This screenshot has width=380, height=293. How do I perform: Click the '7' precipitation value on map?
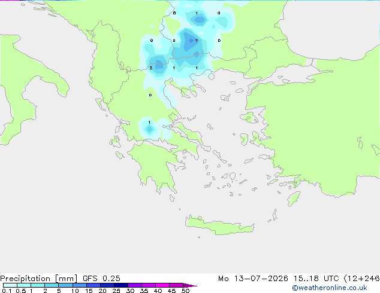pos(197,41)
